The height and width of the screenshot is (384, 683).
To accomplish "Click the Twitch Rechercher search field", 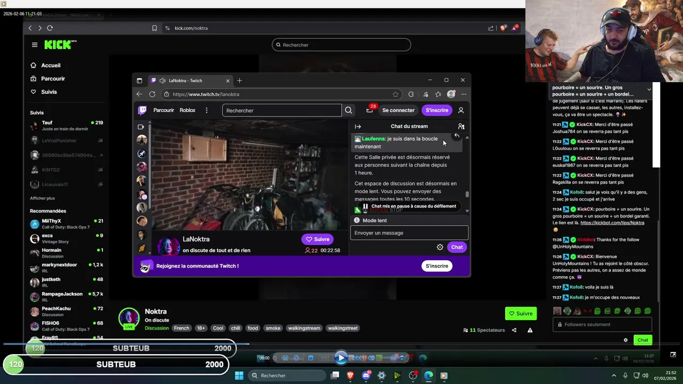I will (x=282, y=110).
